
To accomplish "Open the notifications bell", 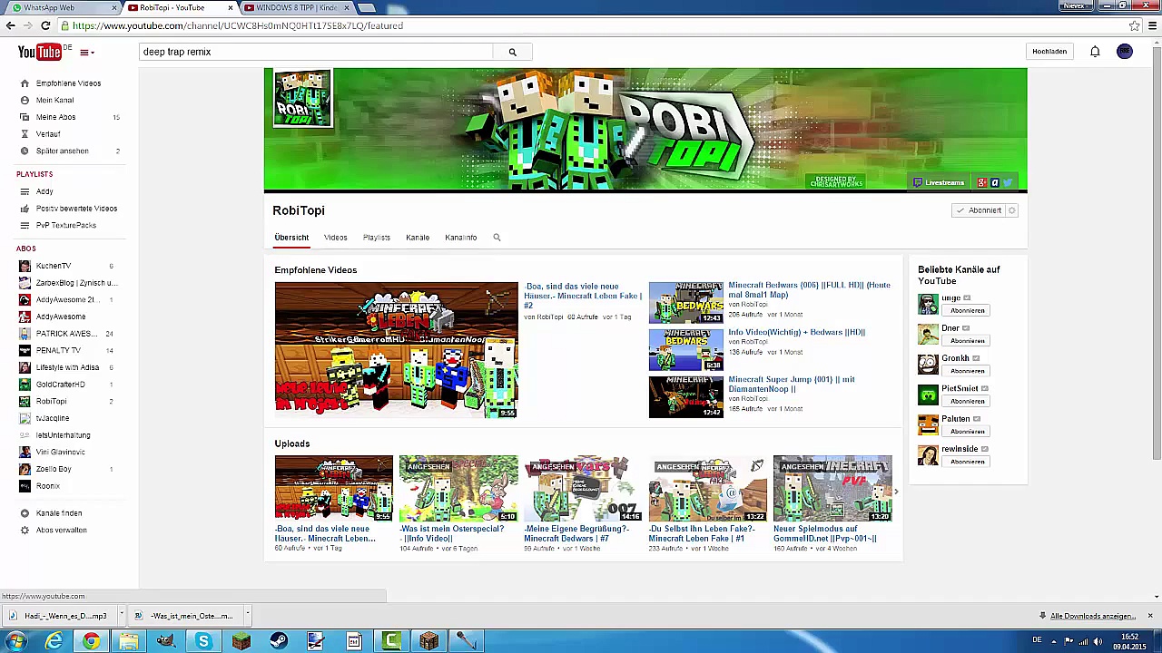I will click(1095, 52).
